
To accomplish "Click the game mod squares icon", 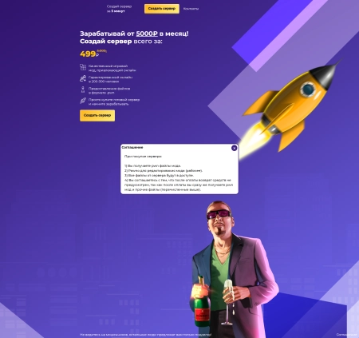I will [x=83, y=67].
